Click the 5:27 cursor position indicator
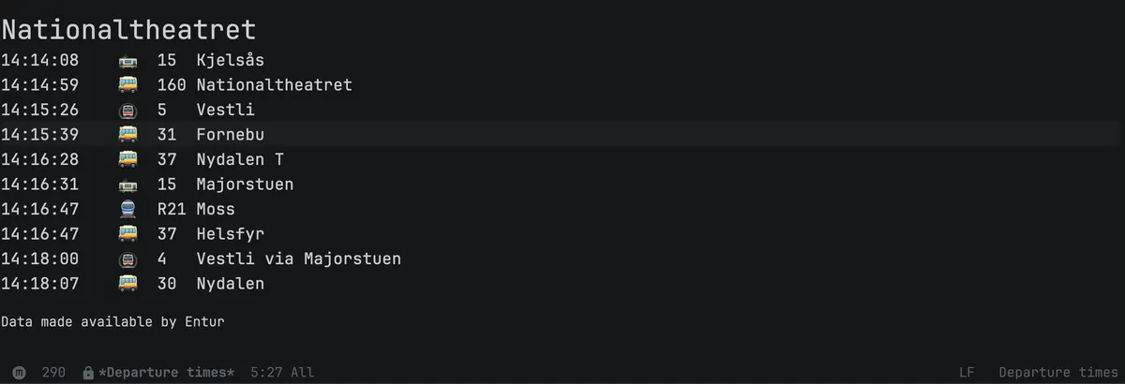The height and width of the screenshot is (384, 1125). pyautogui.click(x=265, y=373)
